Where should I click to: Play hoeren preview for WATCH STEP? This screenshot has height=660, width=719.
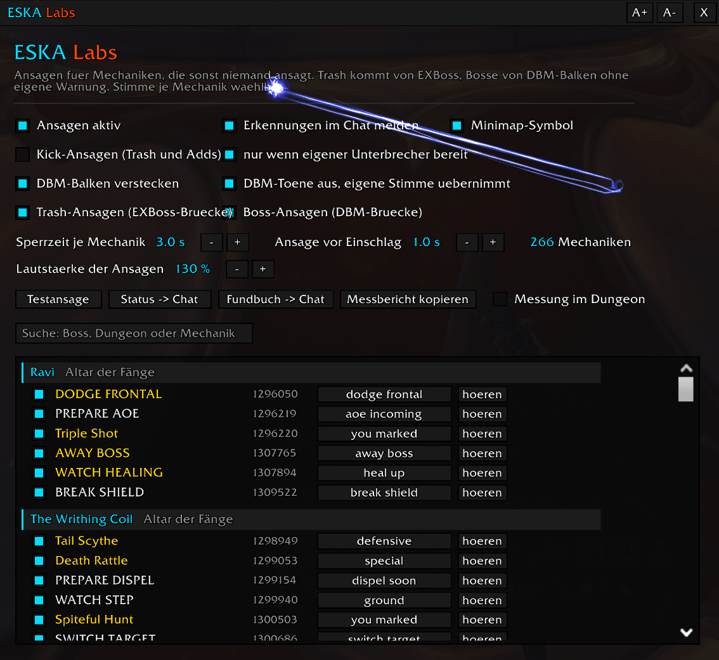point(483,600)
